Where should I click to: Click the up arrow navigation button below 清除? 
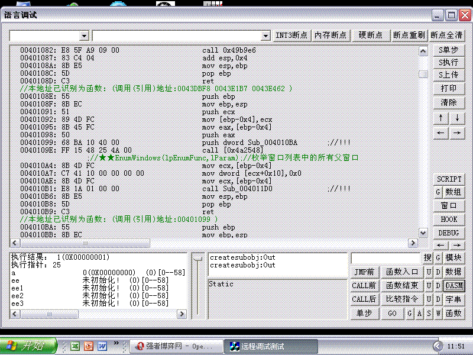pos(440,118)
